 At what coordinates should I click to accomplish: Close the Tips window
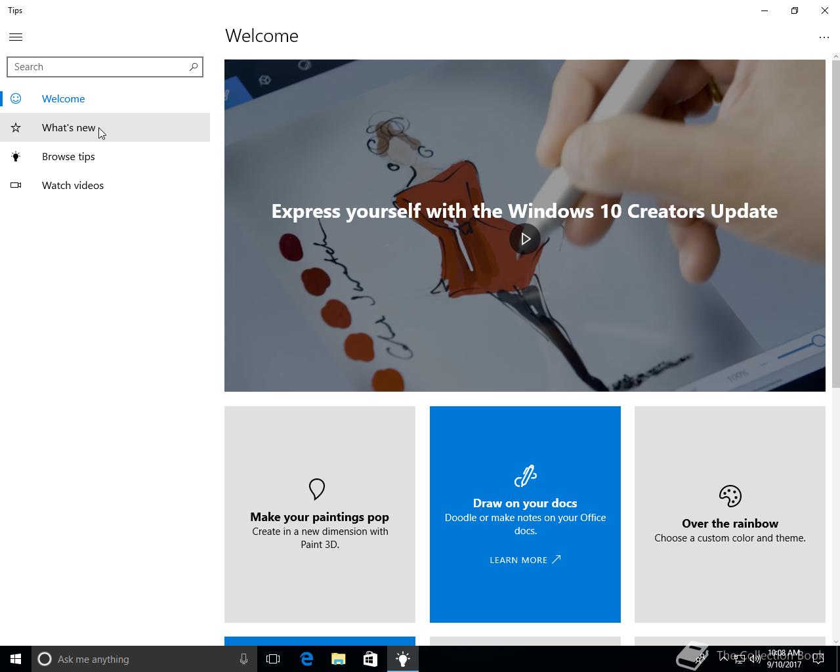(x=825, y=10)
